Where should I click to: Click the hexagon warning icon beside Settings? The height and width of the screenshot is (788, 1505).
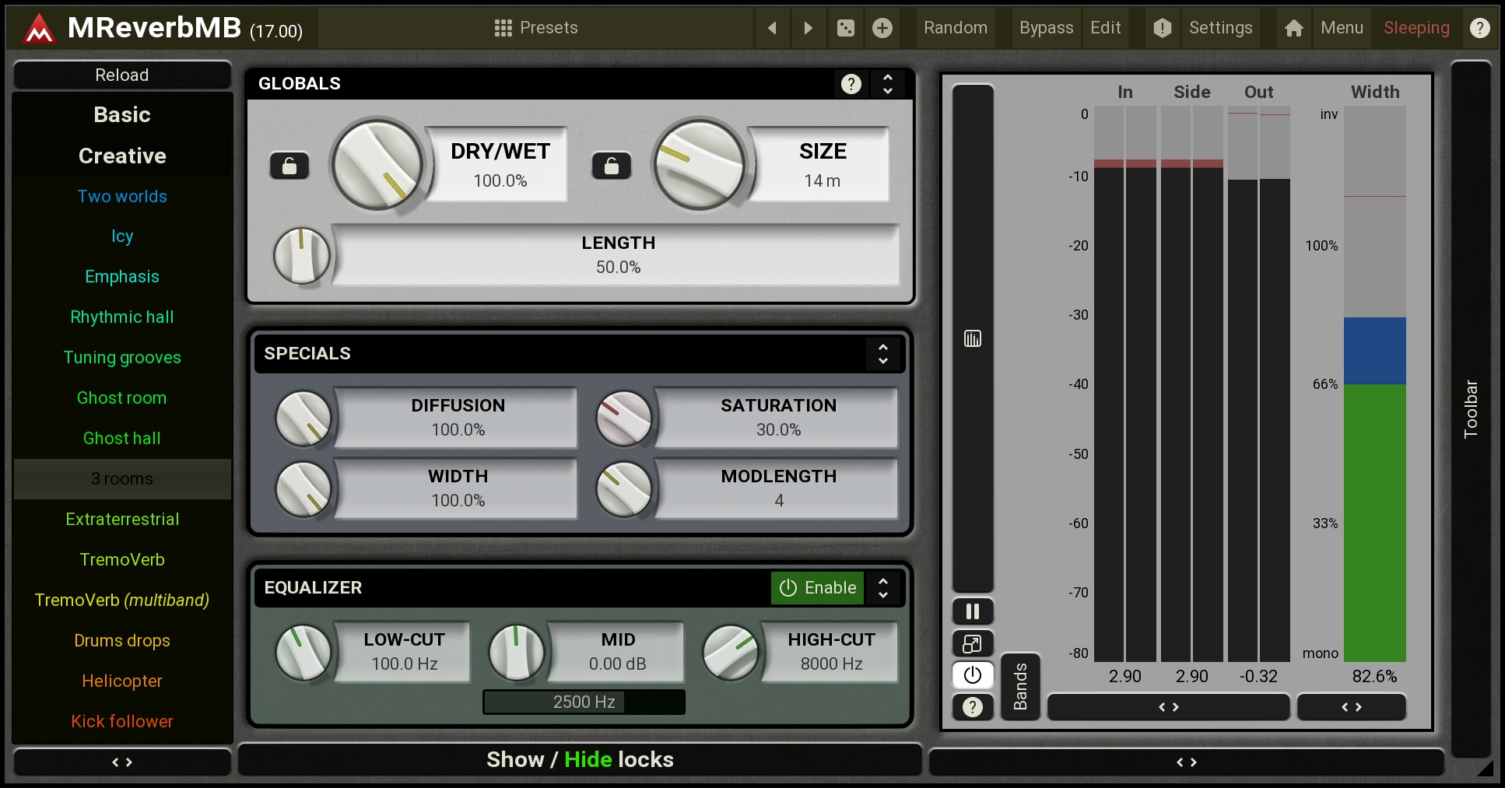pos(1162,29)
